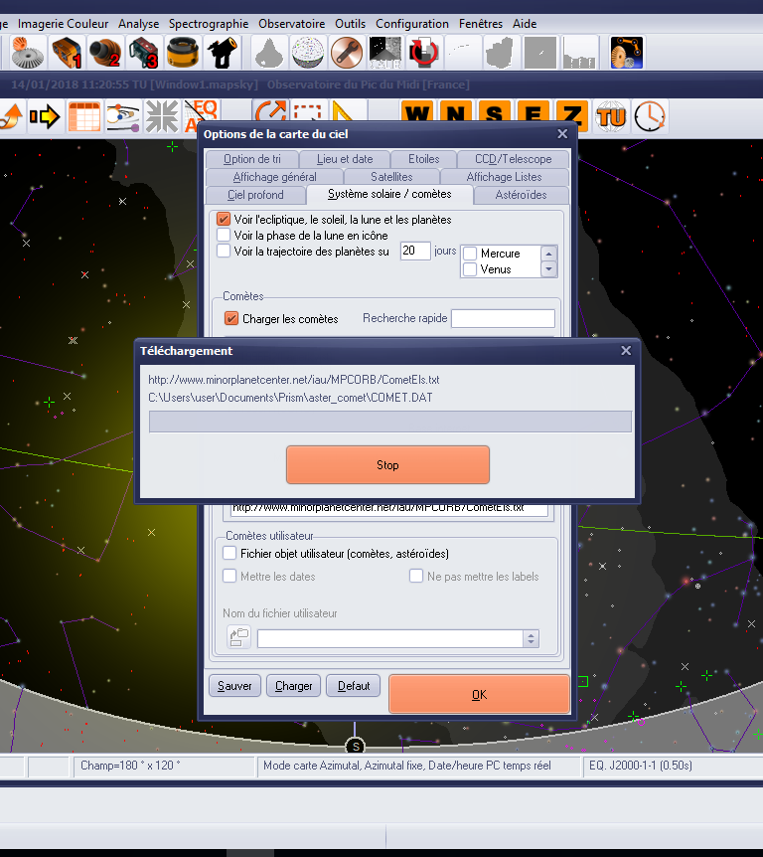Switch to the Astéroïdes tab

(x=521, y=195)
